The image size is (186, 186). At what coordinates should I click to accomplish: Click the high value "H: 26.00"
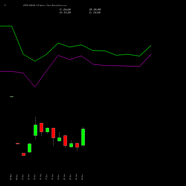coord(95,10)
